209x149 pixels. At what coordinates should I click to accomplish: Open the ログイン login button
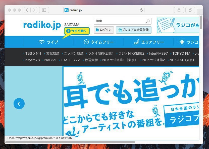104,30
